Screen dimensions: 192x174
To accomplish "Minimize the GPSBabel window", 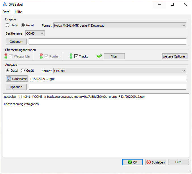I will pos(159,5).
